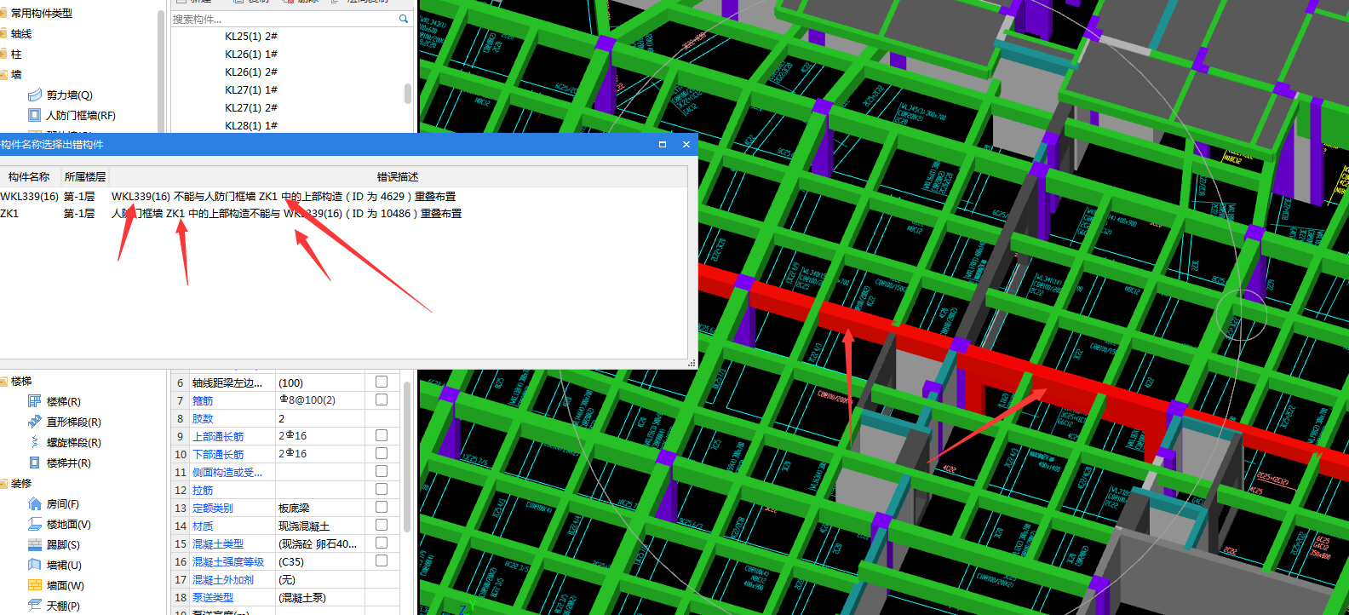Image resolution: width=1349 pixels, height=615 pixels.
Task: Select the WKL339(16) error row
Action: point(344,196)
